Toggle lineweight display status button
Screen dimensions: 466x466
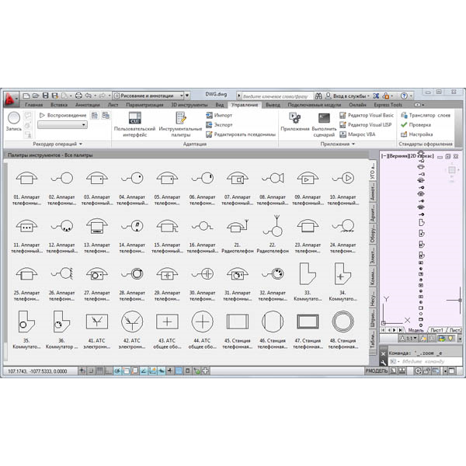click(169, 370)
